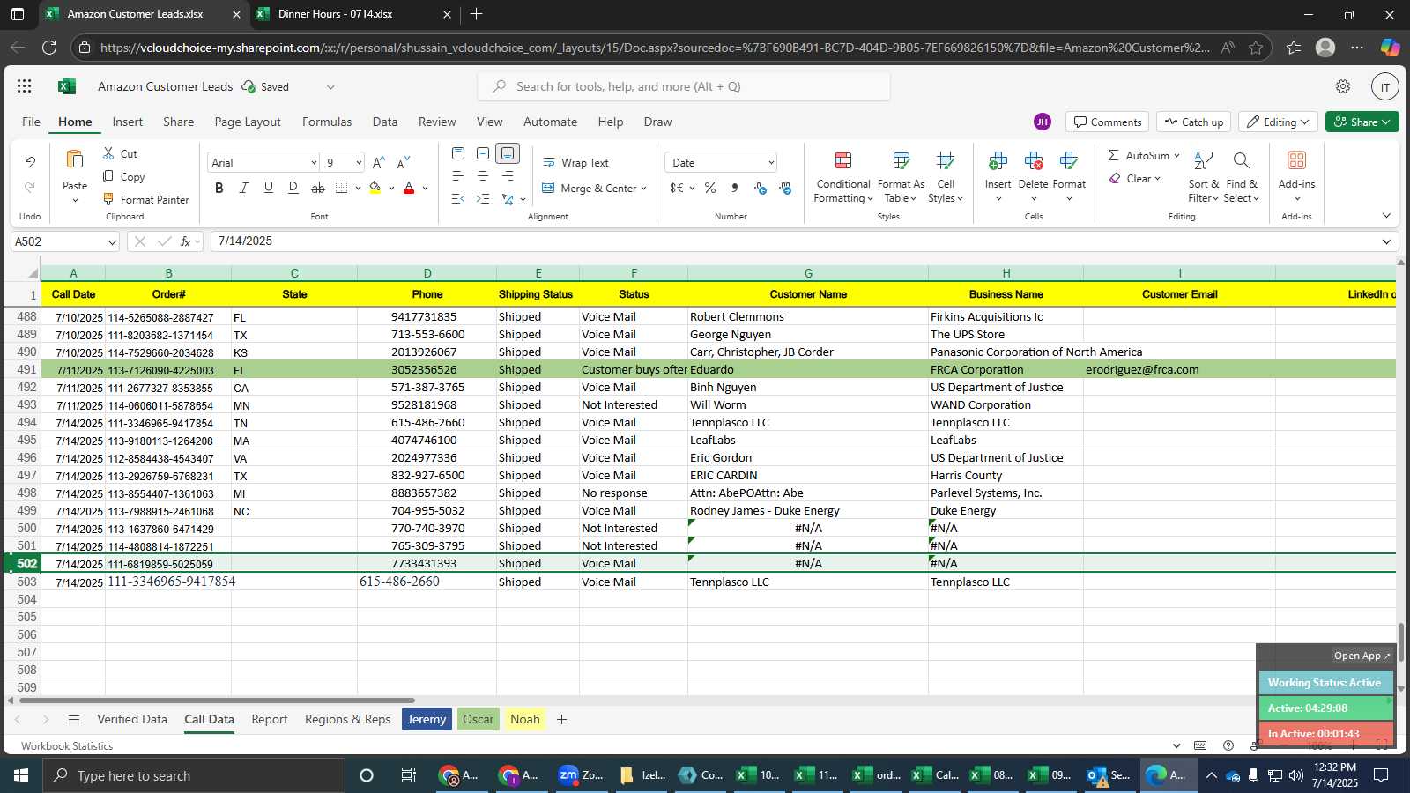Image resolution: width=1410 pixels, height=793 pixels.
Task: Click the Paste clipboard icon
Action: tap(75, 159)
